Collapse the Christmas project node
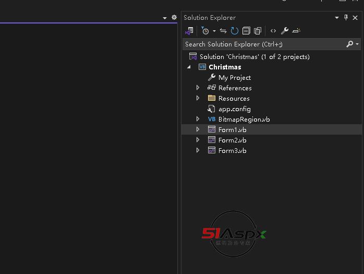This screenshot has width=364, height=274. click(189, 67)
